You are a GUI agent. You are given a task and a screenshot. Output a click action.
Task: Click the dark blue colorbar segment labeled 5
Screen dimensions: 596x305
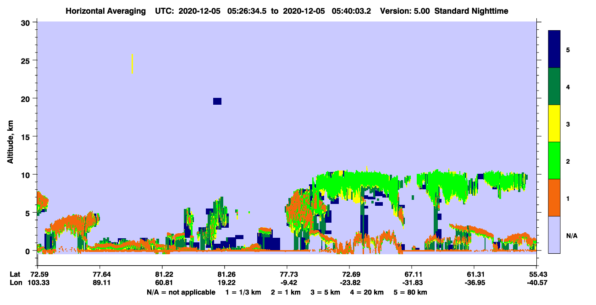point(554,49)
